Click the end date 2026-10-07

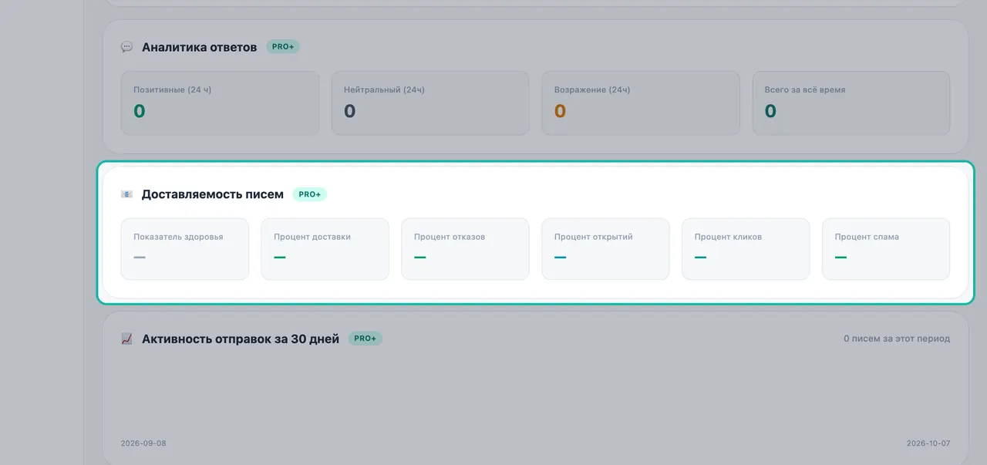coord(928,443)
